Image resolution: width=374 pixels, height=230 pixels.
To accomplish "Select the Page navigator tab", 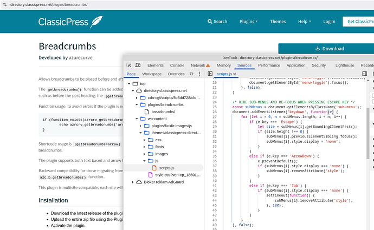I will [x=131, y=74].
